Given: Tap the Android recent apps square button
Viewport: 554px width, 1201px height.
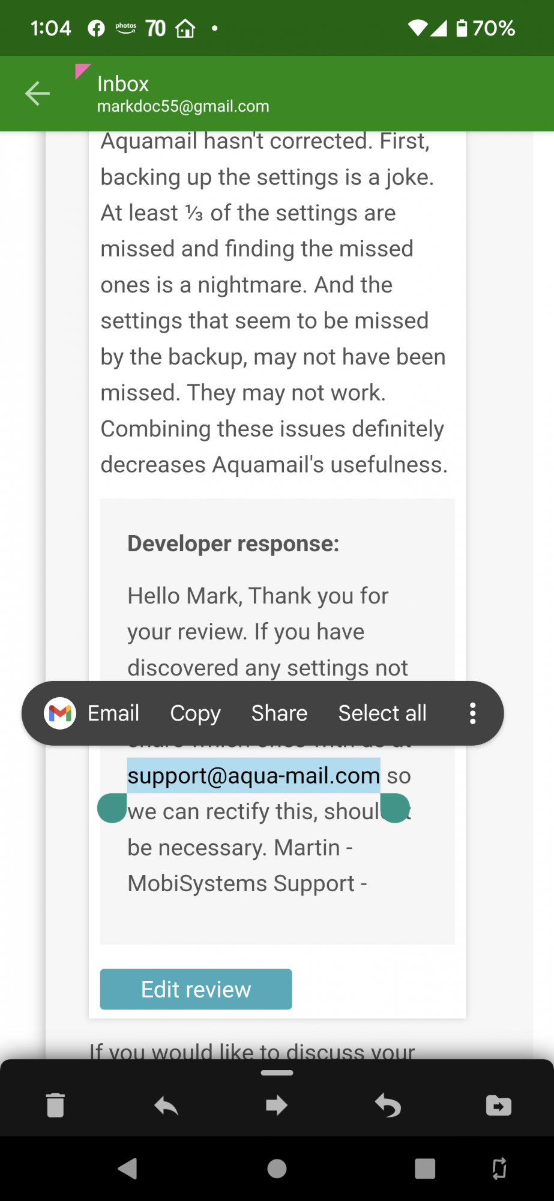Looking at the screenshot, I should [x=425, y=1169].
